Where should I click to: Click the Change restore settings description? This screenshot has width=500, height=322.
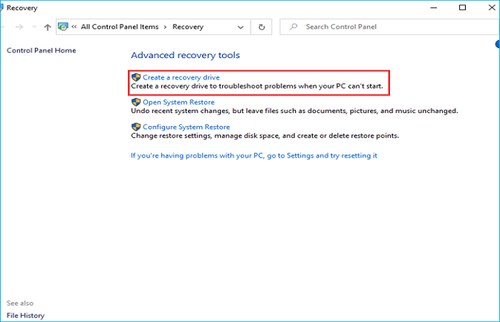pyautogui.click(x=265, y=136)
